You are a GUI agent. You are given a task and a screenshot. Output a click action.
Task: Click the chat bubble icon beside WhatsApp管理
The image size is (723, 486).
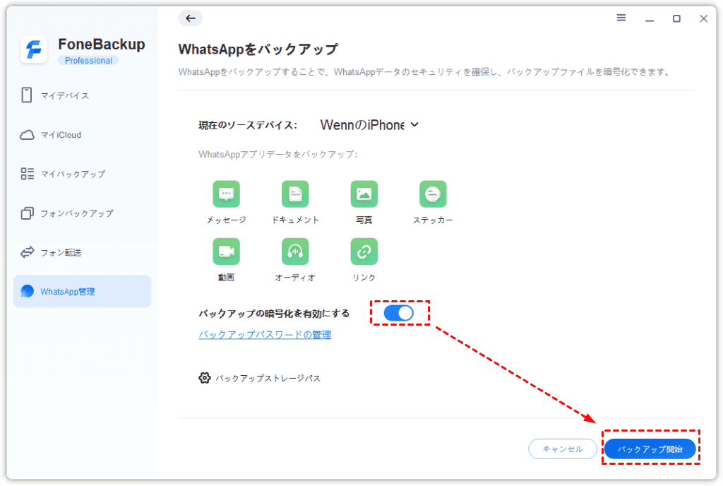28,292
